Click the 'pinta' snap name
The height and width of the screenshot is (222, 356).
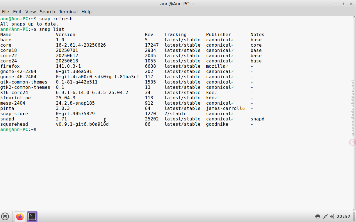pyautogui.click(x=7, y=108)
